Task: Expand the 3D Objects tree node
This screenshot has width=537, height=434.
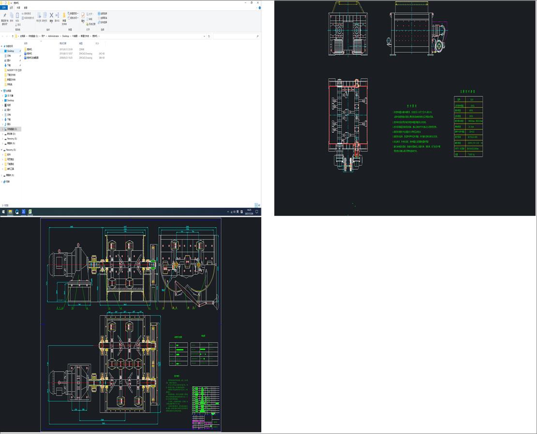Action: click(2, 96)
